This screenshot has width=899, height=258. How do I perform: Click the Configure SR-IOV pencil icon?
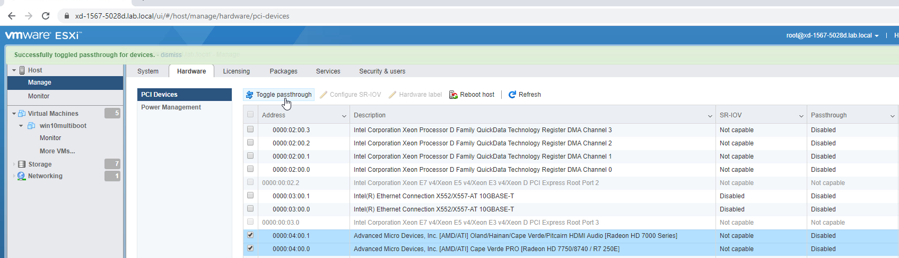[324, 95]
